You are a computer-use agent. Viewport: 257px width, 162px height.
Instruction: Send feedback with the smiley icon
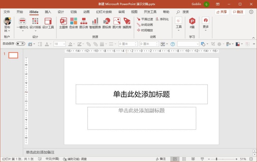(x=251, y=12)
